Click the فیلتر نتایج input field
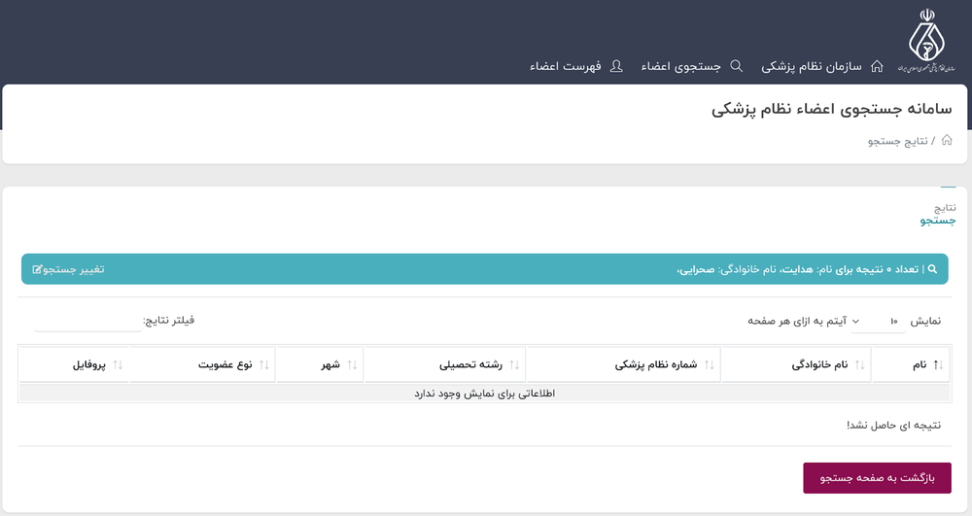 coord(87,321)
